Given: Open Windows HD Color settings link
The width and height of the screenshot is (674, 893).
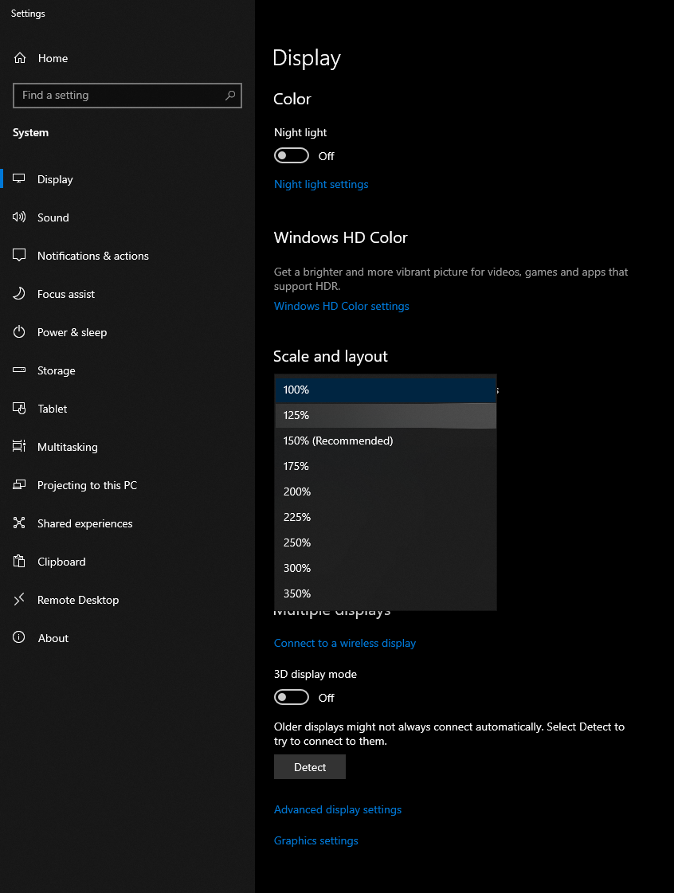Looking at the screenshot, I should pyautogui.click(x=342, y=306).
